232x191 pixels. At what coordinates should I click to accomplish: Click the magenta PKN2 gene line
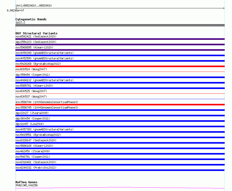120,188
